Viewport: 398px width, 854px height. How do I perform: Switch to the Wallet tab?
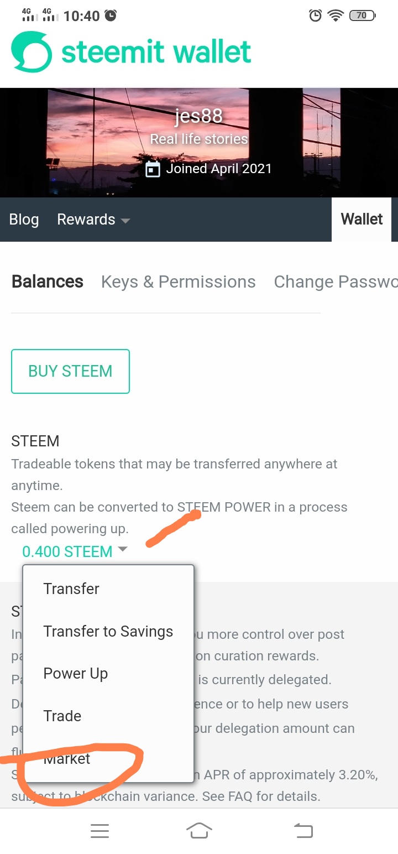(x=362, y=220)
